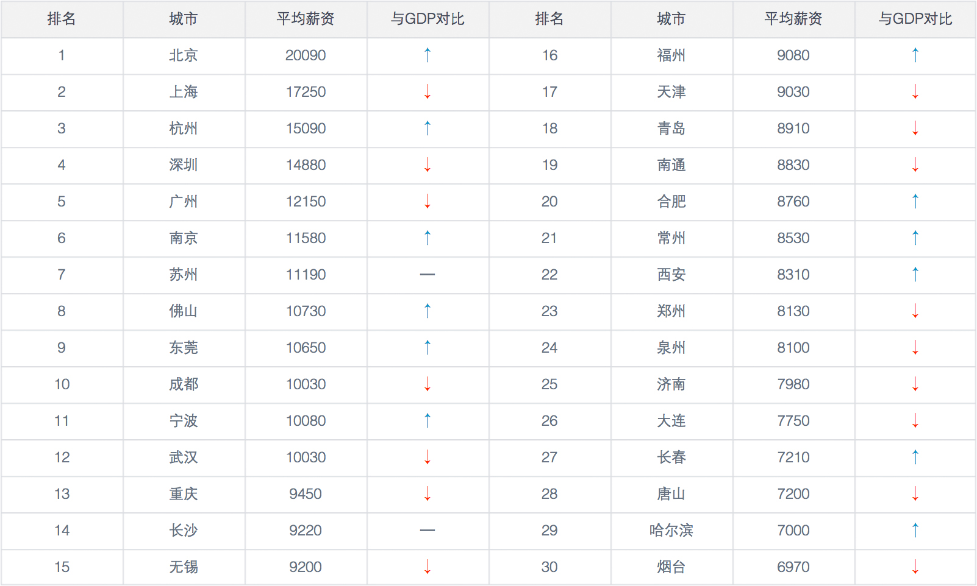Click the down arrow in the 上海 row
Image resolution: width=977 pixels, height=586 pixels.
(x=428, y=92)
